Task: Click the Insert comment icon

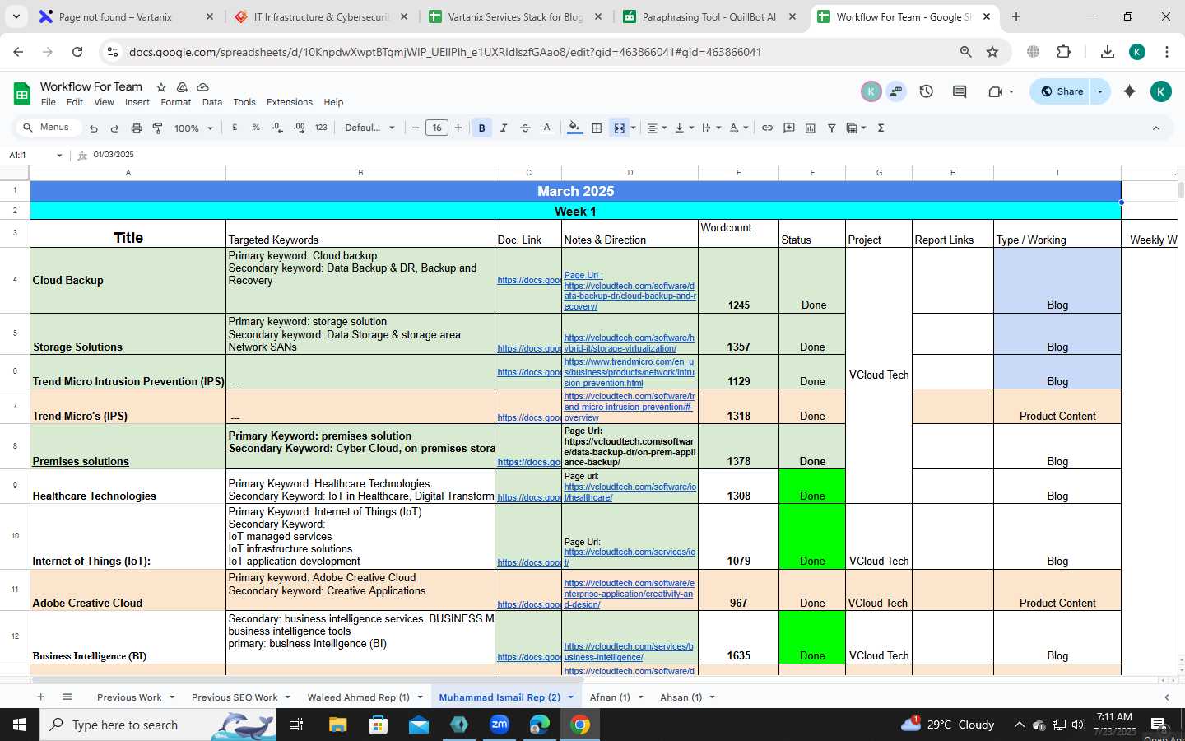Action: coord(788,128)
